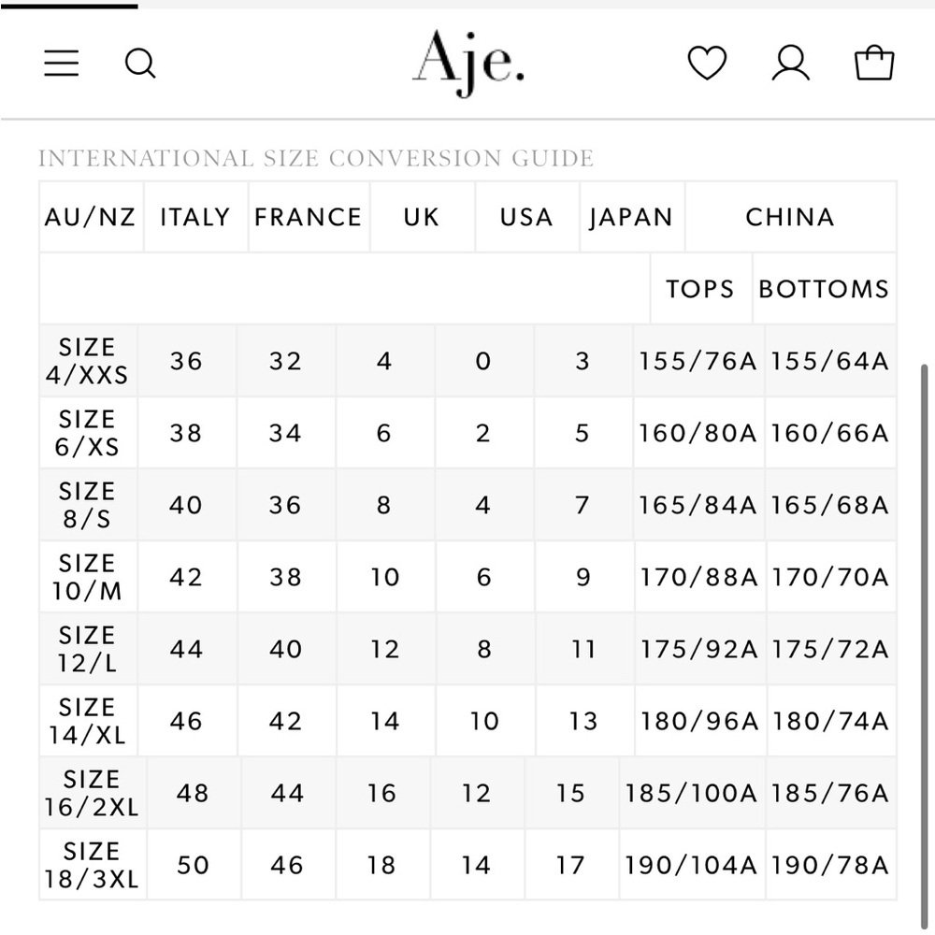Open the account profile icon
The width and height of the screenshot is (935, 935).
(x=791, y=63)
